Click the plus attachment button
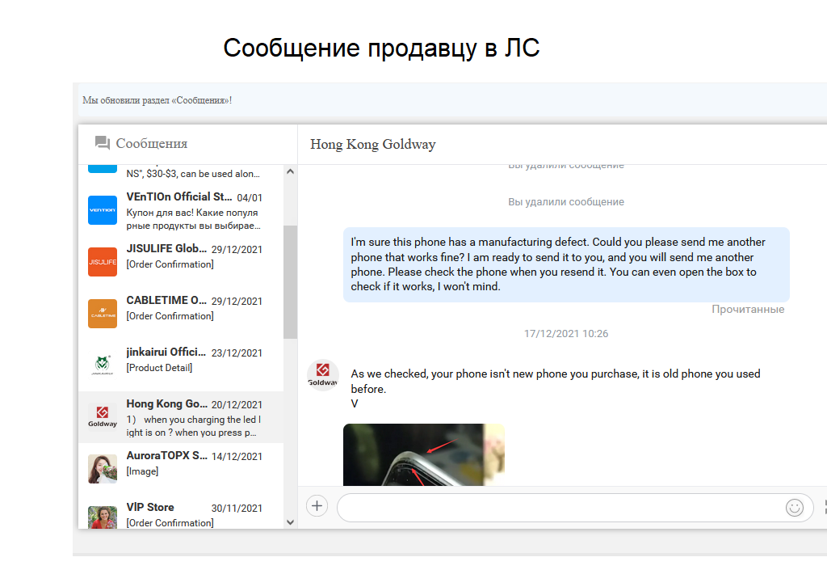The image size is (827, 570). [317, 506]
